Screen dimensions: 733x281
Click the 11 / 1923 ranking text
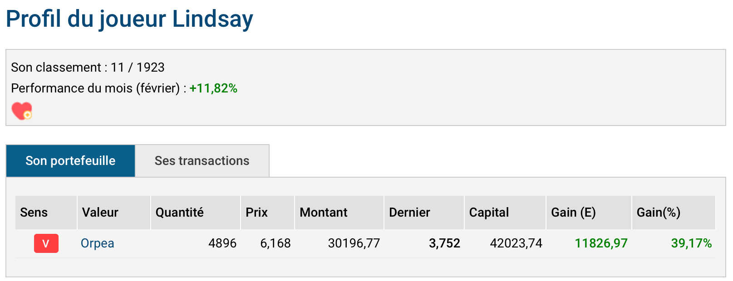pos(138,67)
